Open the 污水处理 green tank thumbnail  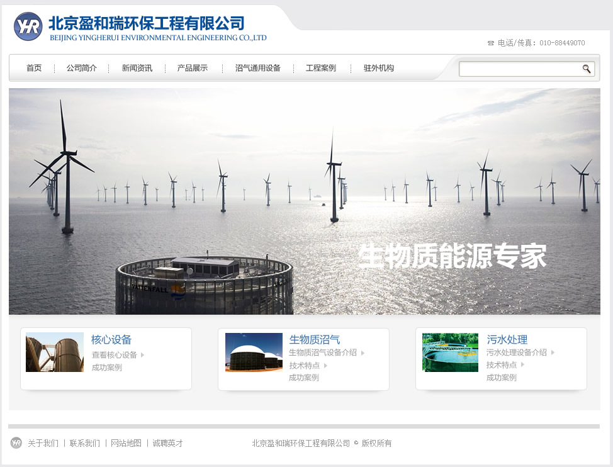(450, 352)
